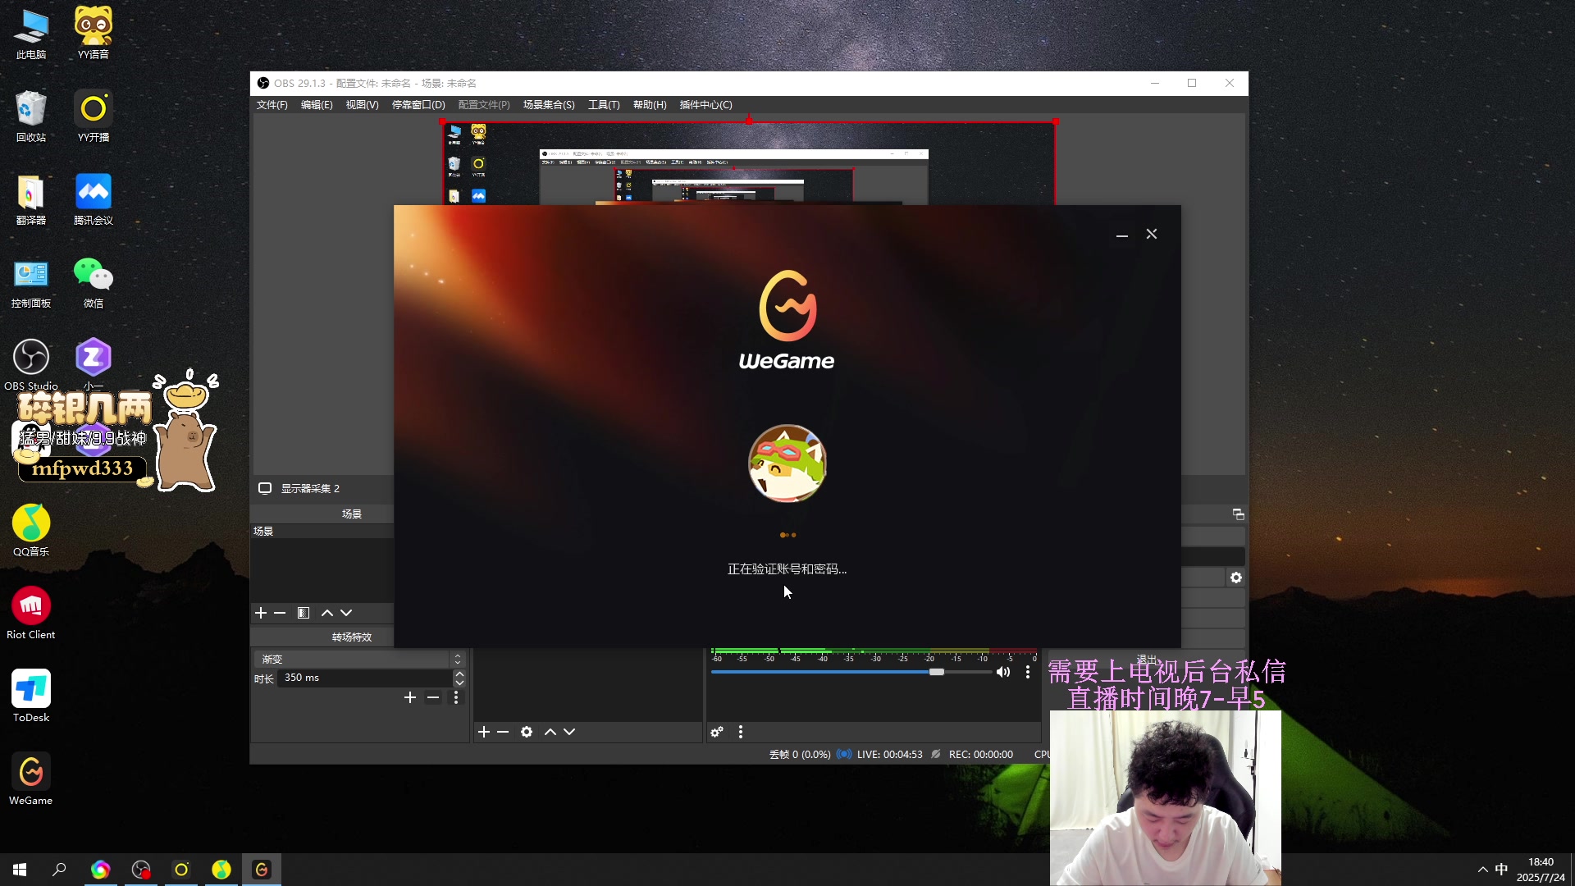This screenshot has height=886, width=1575.
Task: Open source properties gear icon
Action: point(527,732)
